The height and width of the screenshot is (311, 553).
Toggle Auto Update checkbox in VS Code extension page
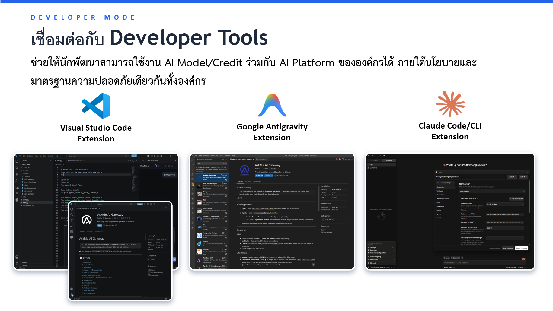pyautogui.click(x=104, y=225)
